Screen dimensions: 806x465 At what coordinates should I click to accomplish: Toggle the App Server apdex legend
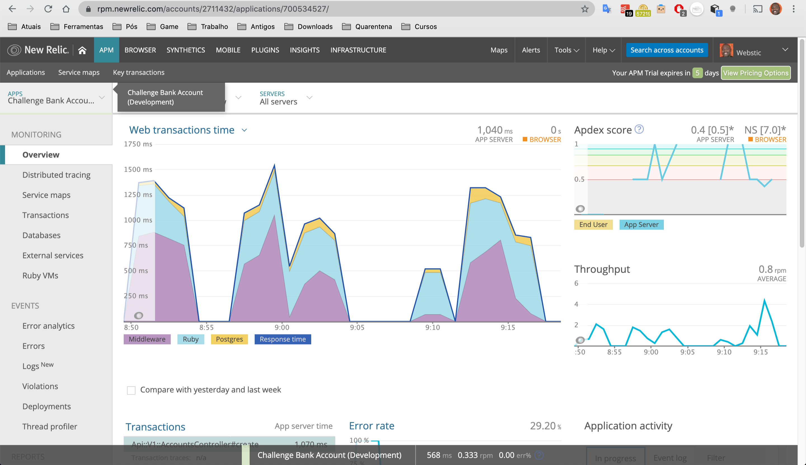tap(641, 225)
